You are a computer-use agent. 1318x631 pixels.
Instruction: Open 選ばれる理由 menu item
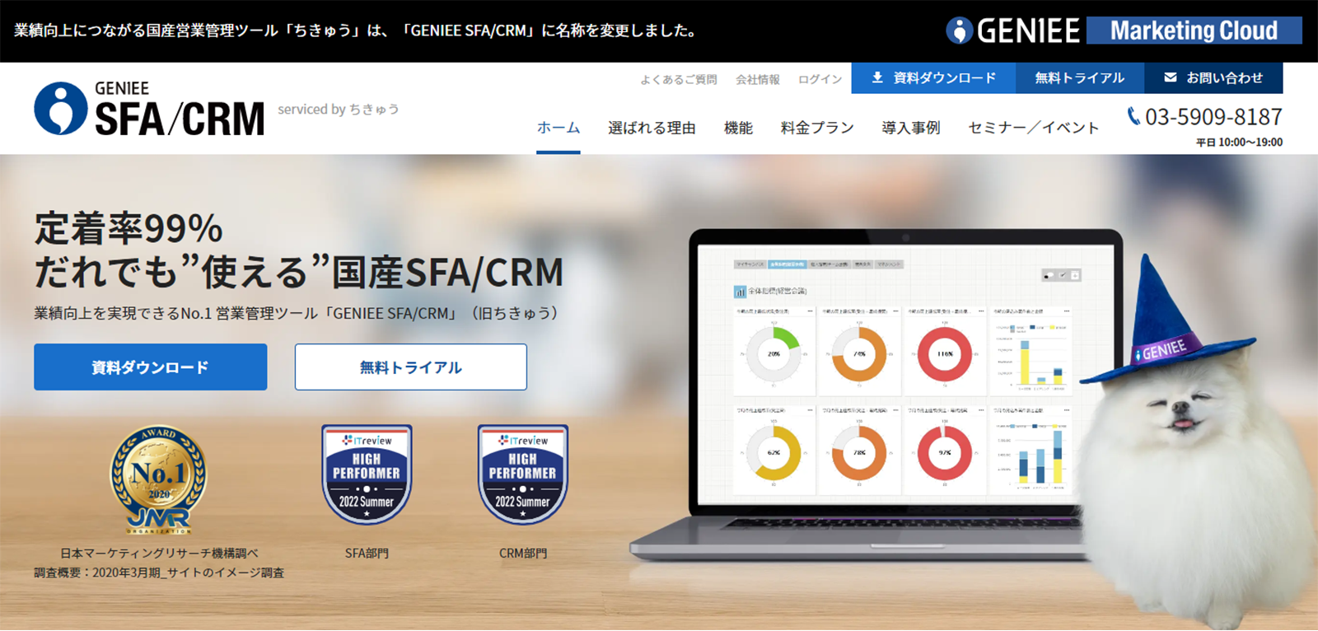pos(652,128)
